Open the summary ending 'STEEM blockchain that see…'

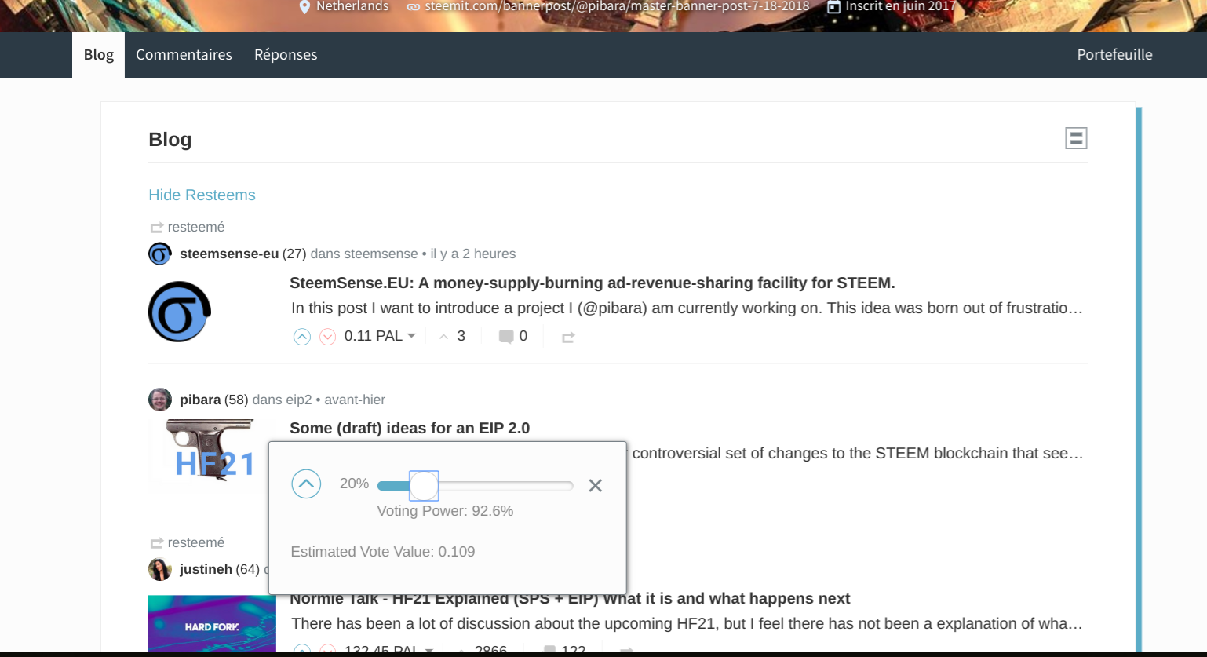(x=857, y=453)
